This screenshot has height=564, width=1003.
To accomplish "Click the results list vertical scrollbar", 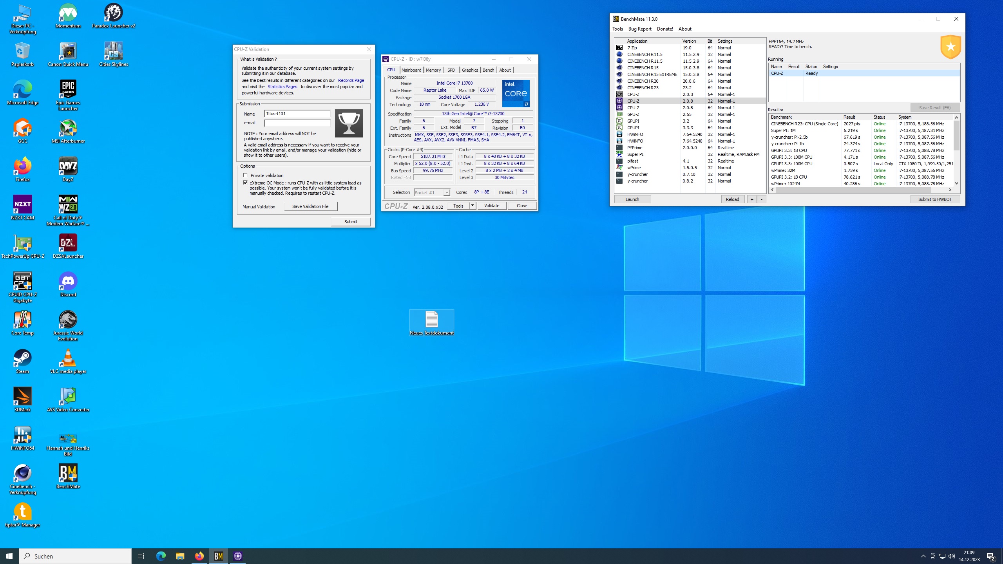I will click(x=956, y=135).
